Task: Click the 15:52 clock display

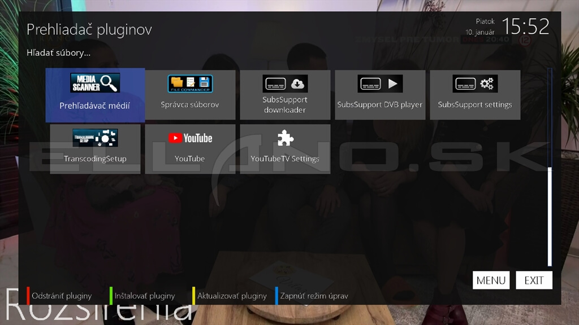Action: (525, 27)
